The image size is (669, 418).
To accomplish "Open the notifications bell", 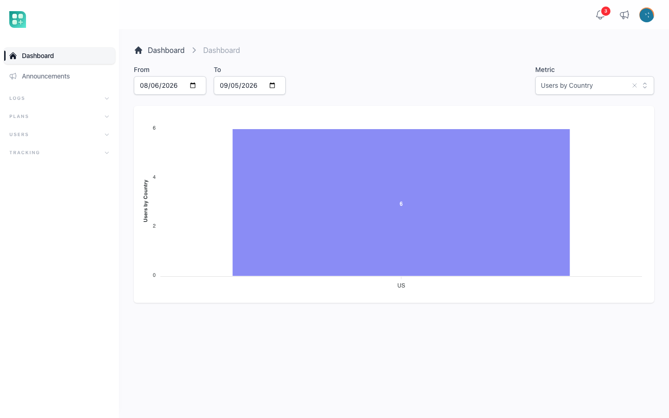I will coord(600,15).
